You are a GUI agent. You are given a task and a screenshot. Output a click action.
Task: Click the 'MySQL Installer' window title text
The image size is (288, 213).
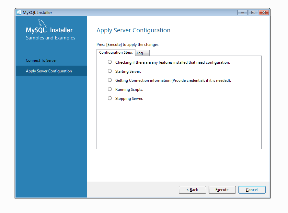click(38, 13)
